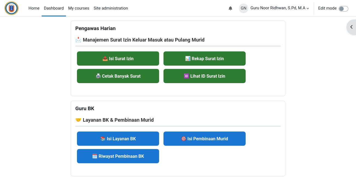The image size is (356, 178).
Task: Open Riwayat Pembinaan BK
Action: click(118, 156)
